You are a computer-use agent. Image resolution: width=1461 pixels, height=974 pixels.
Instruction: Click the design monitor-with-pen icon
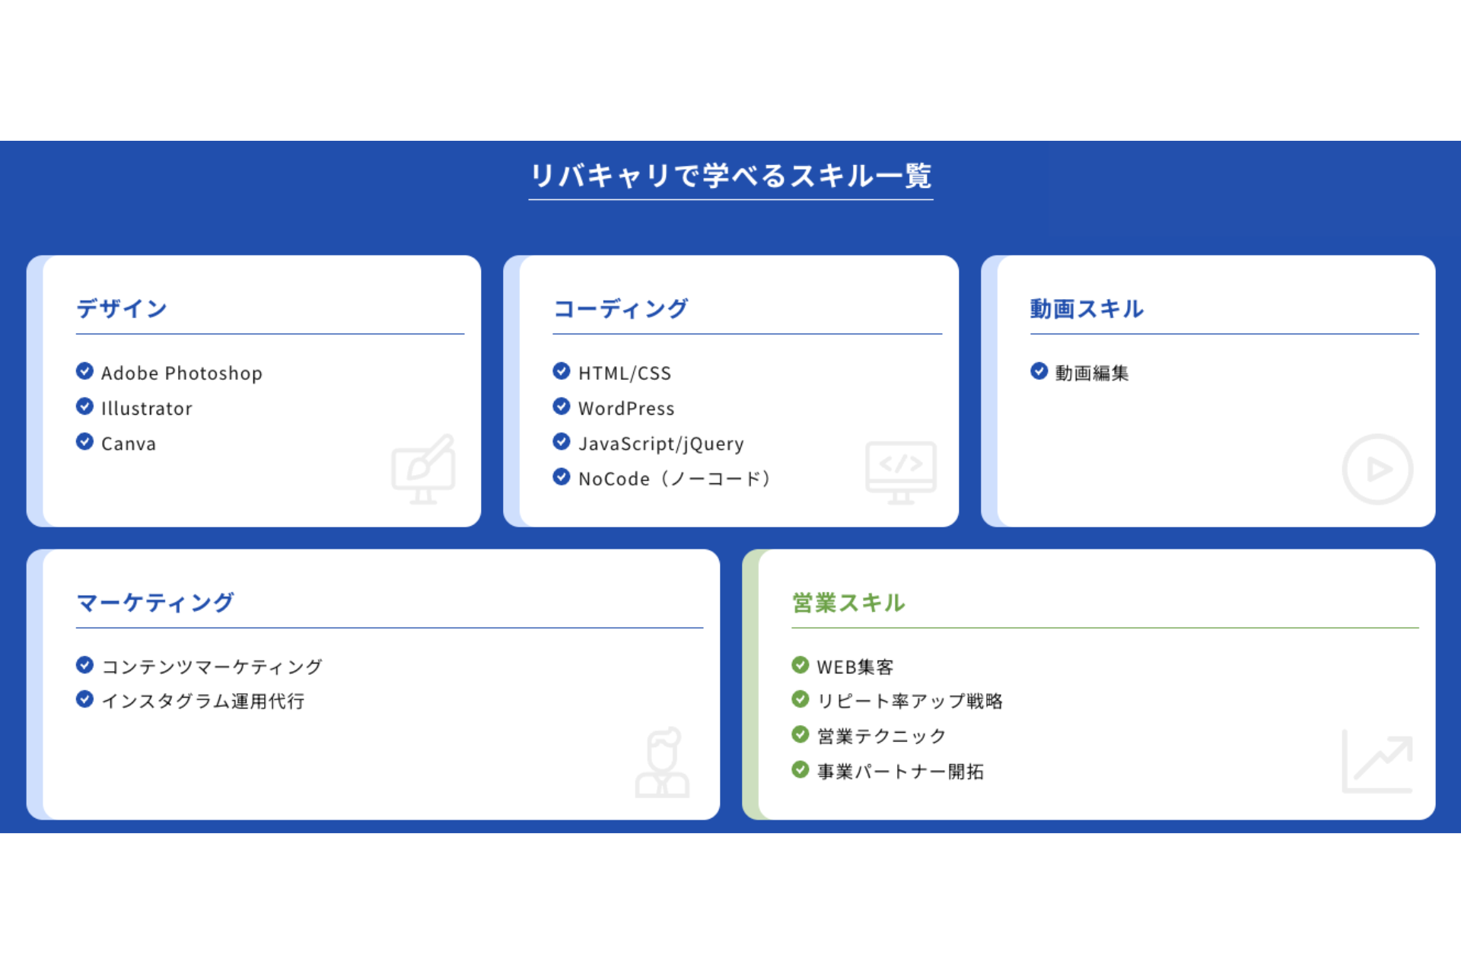pyautogui.click(x=423, y=469)
